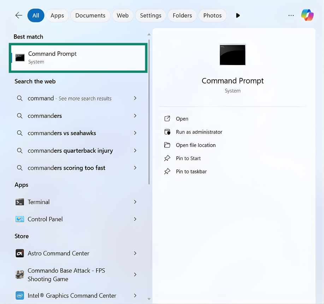Run Command Prompt as administrator
324x304 pixels.
tap(199, 132)
